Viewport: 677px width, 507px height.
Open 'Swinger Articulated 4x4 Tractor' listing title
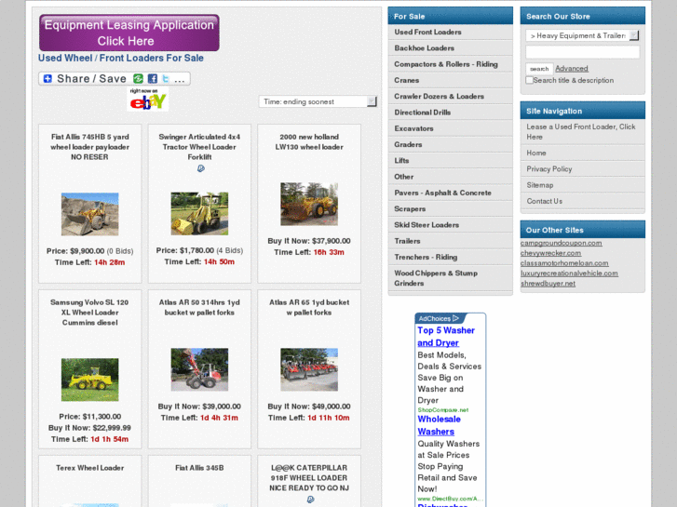[x=199, y=147]
